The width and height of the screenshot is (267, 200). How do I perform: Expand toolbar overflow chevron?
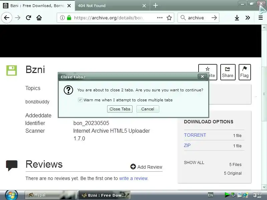click(x=248, y=18)
